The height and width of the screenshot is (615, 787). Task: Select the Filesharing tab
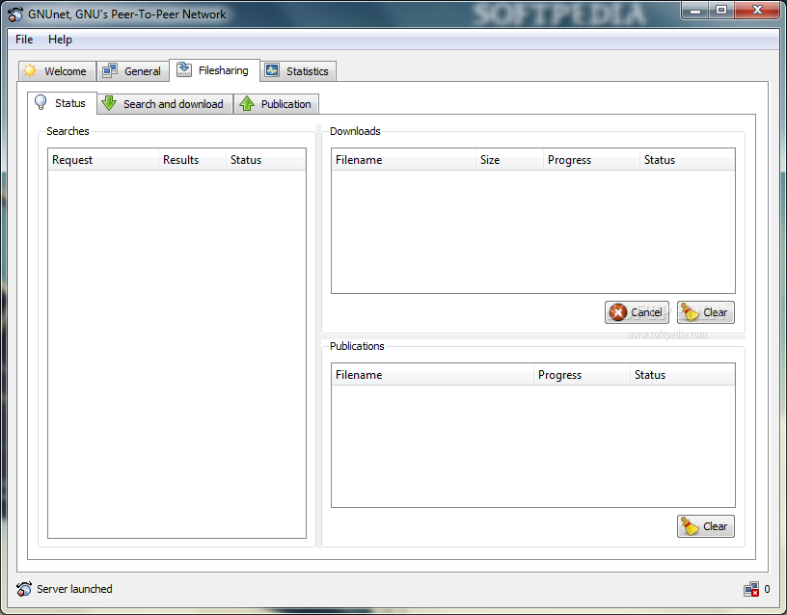(214, 70)
